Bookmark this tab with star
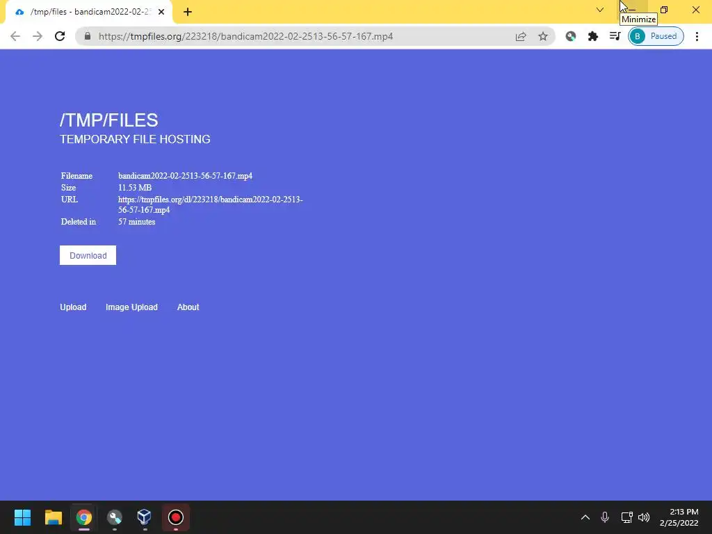712x534 pixels. 543,36
